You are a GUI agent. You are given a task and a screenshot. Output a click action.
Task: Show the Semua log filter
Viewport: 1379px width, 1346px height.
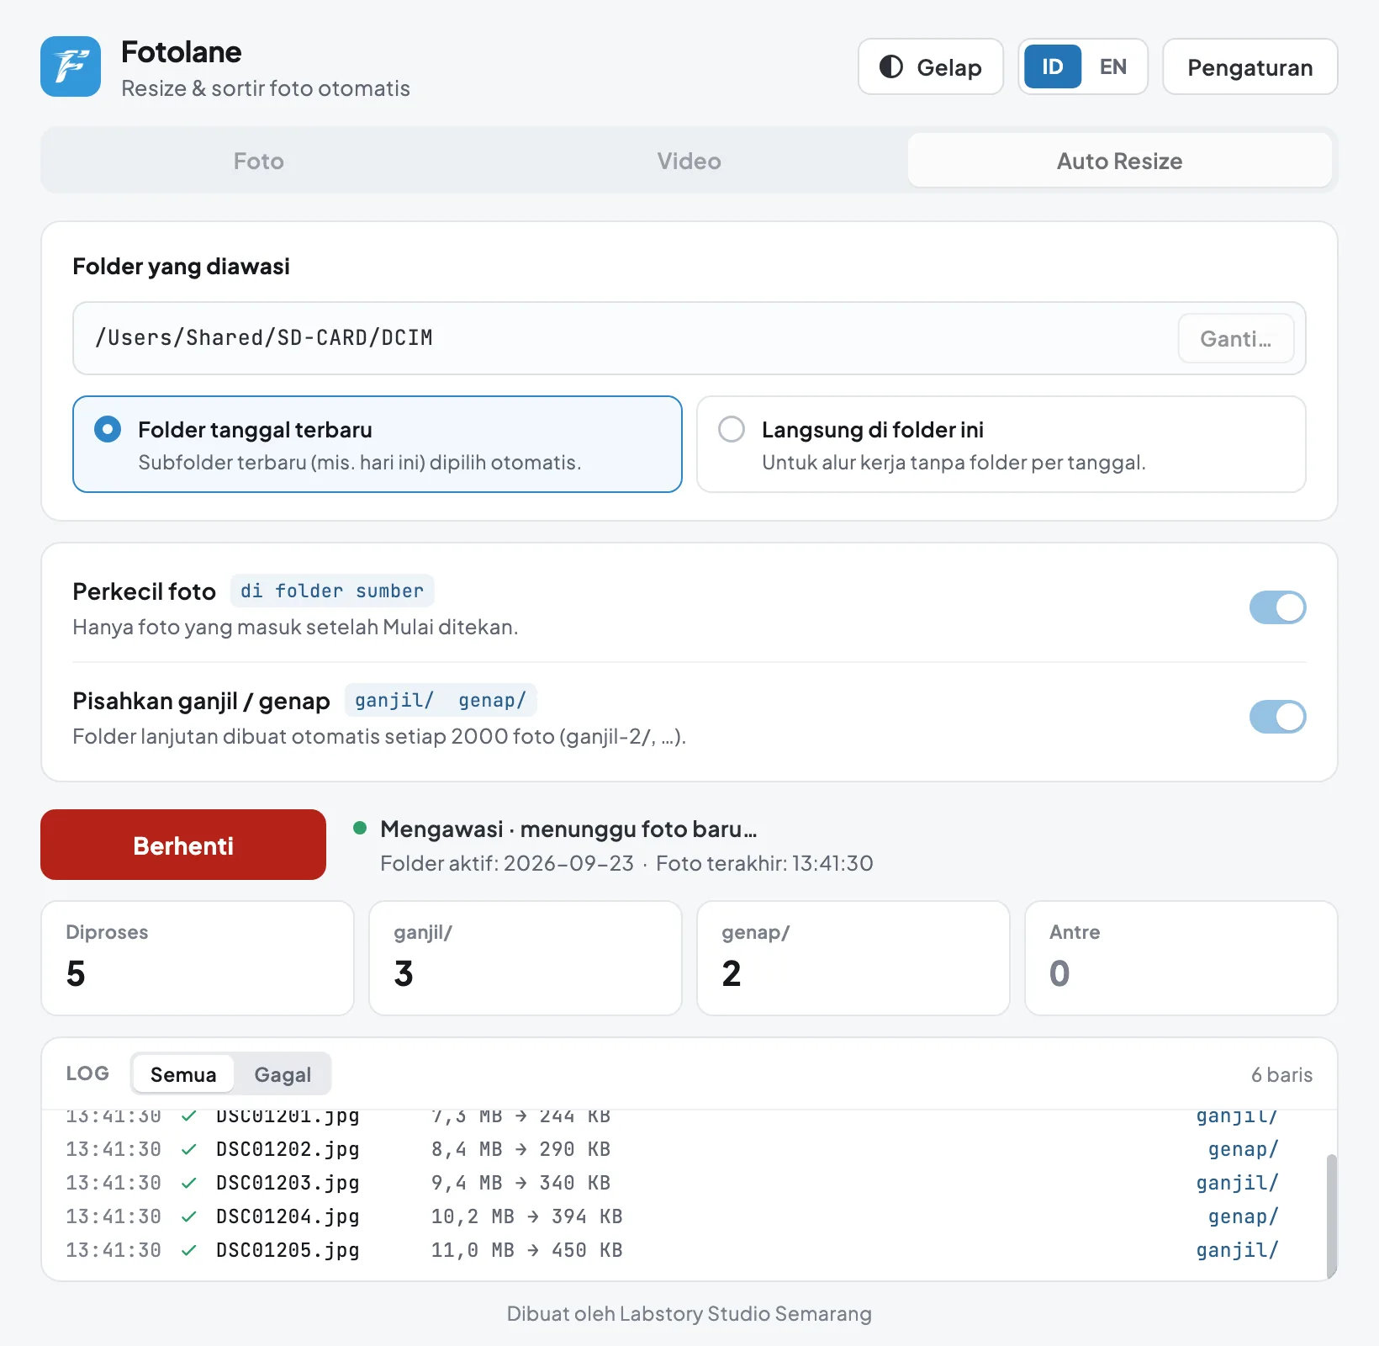click(183, 1074)
